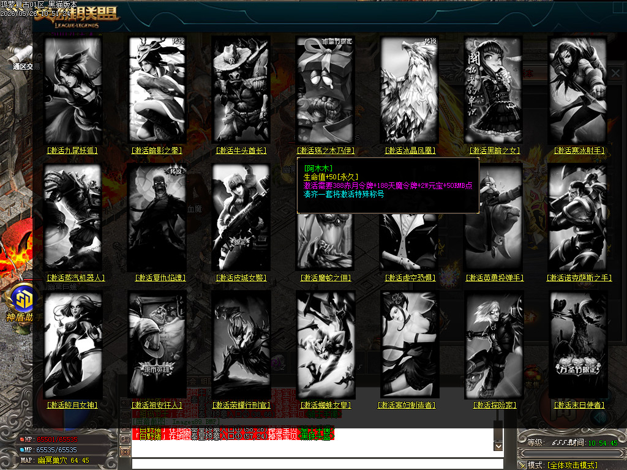
Task: Click the upper small icon left of the chat box
Action: (125, 439)
